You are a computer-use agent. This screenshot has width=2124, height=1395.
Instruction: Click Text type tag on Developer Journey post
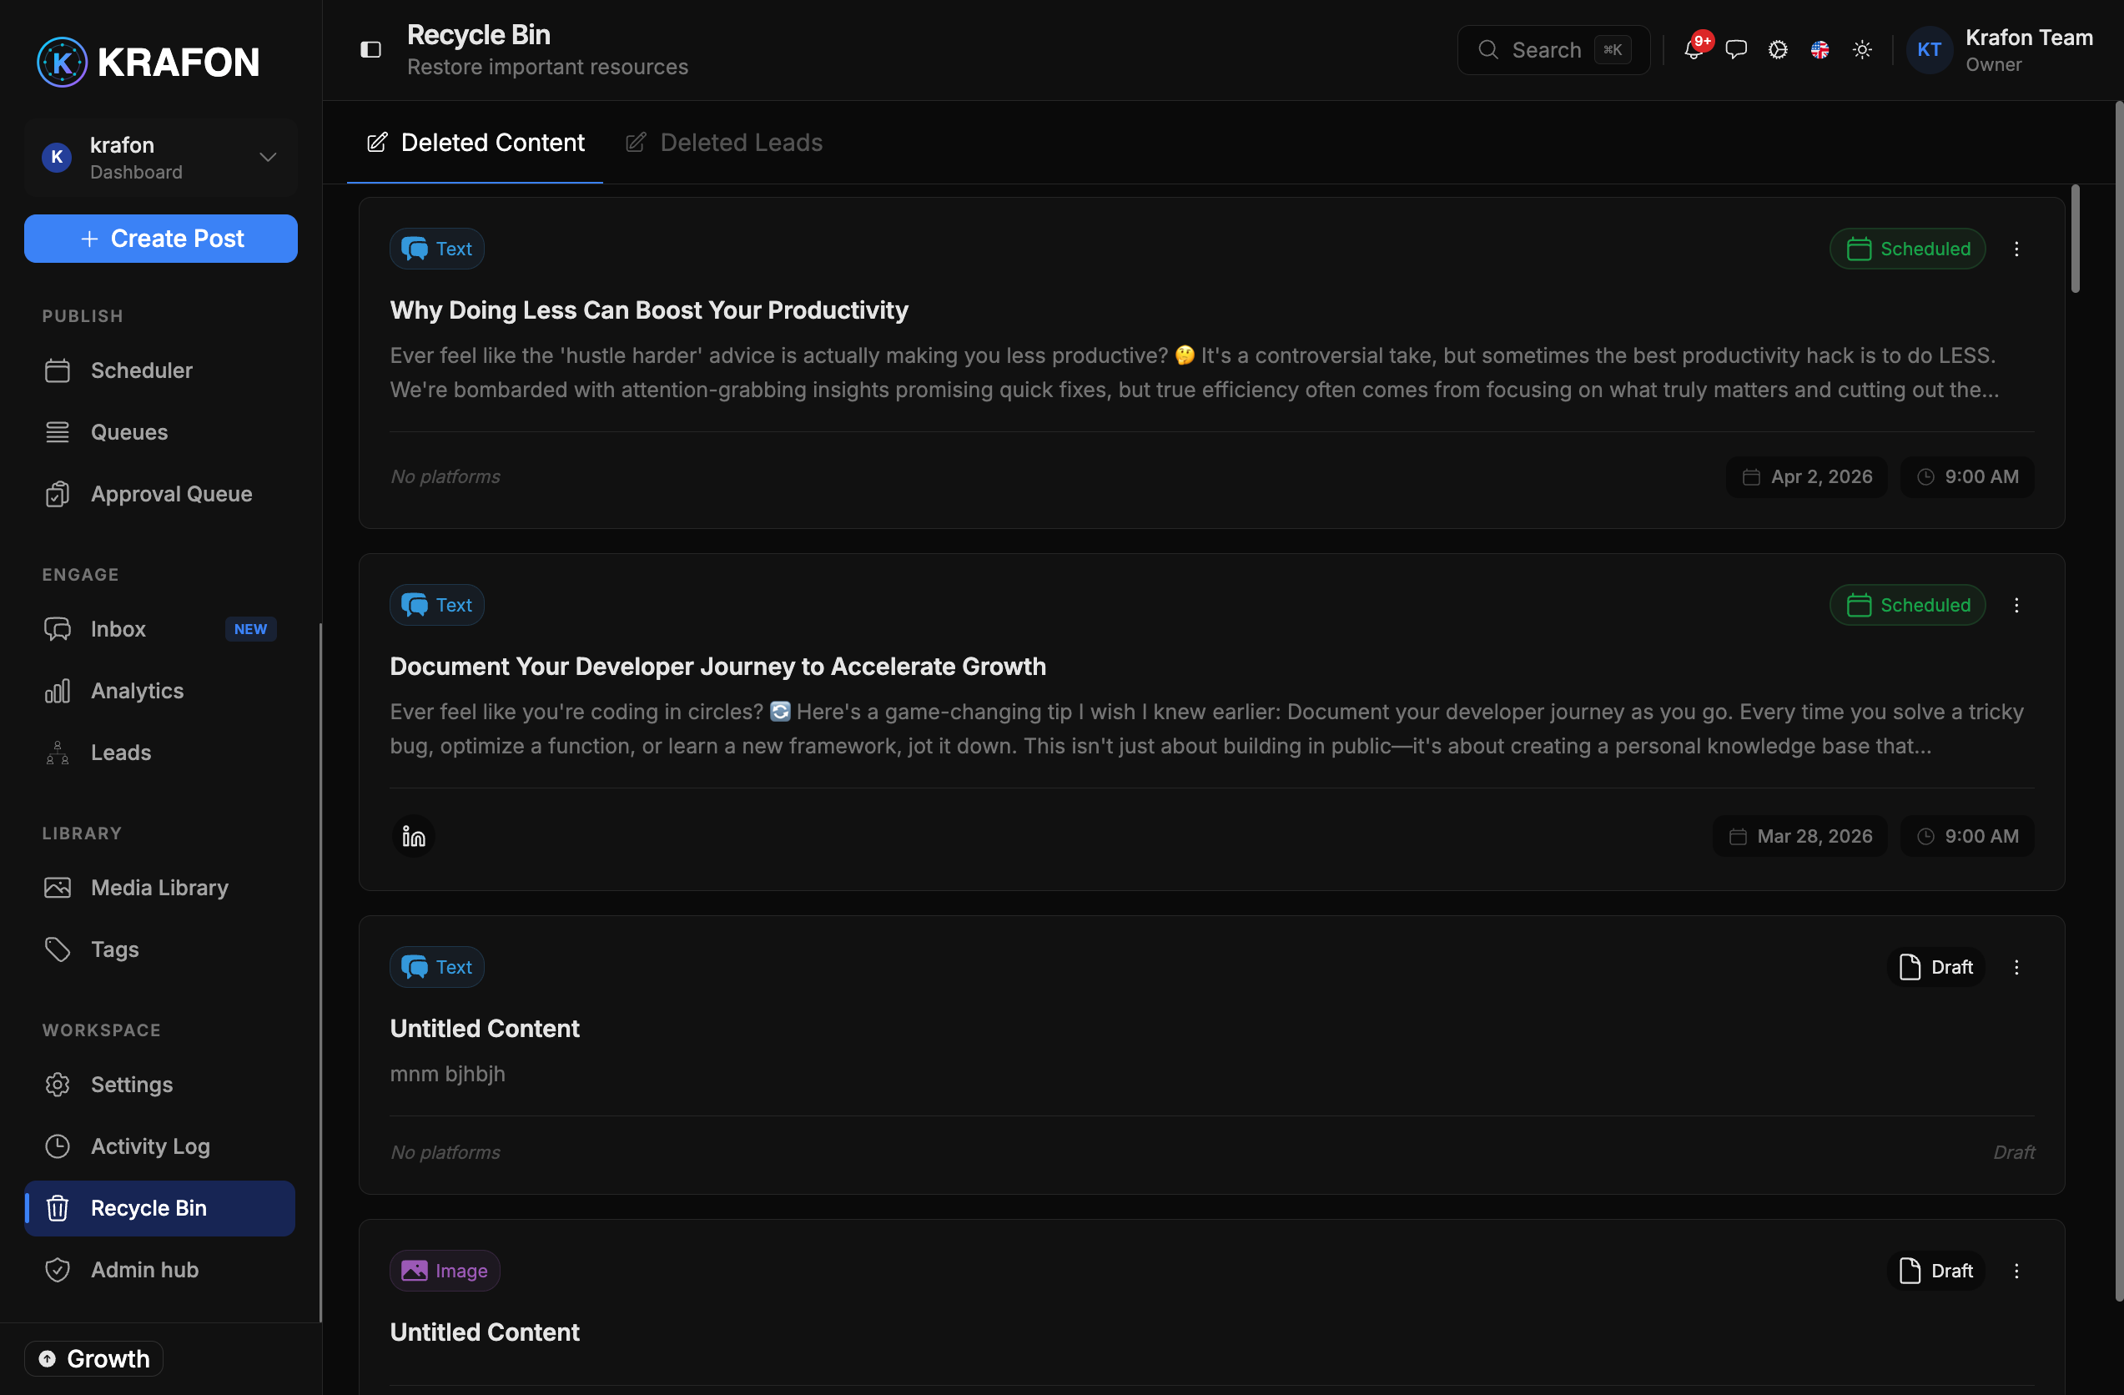(437, 605)
